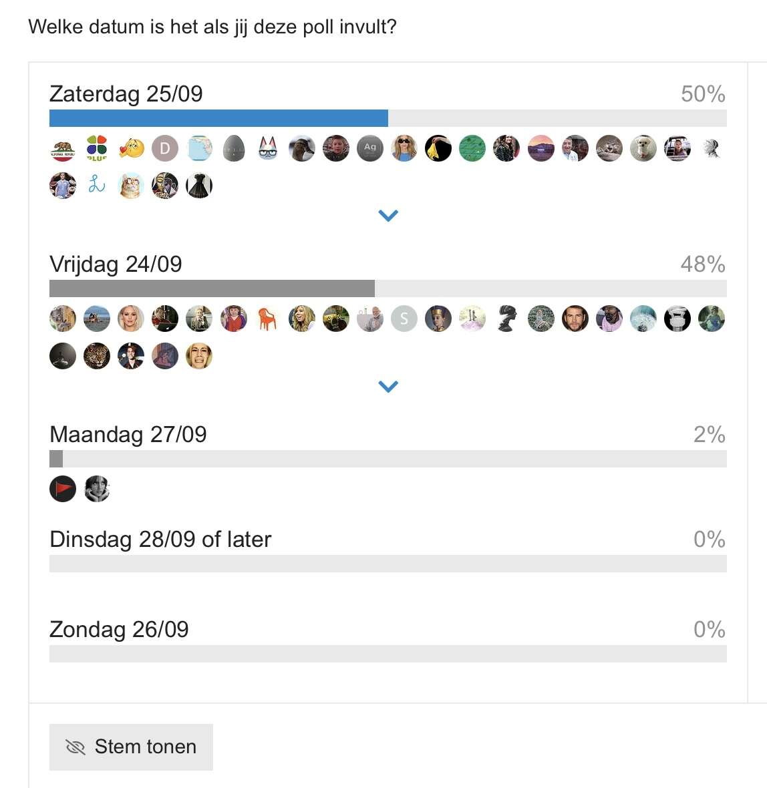Click the gray "S" letter avatar

click(404, 319)
